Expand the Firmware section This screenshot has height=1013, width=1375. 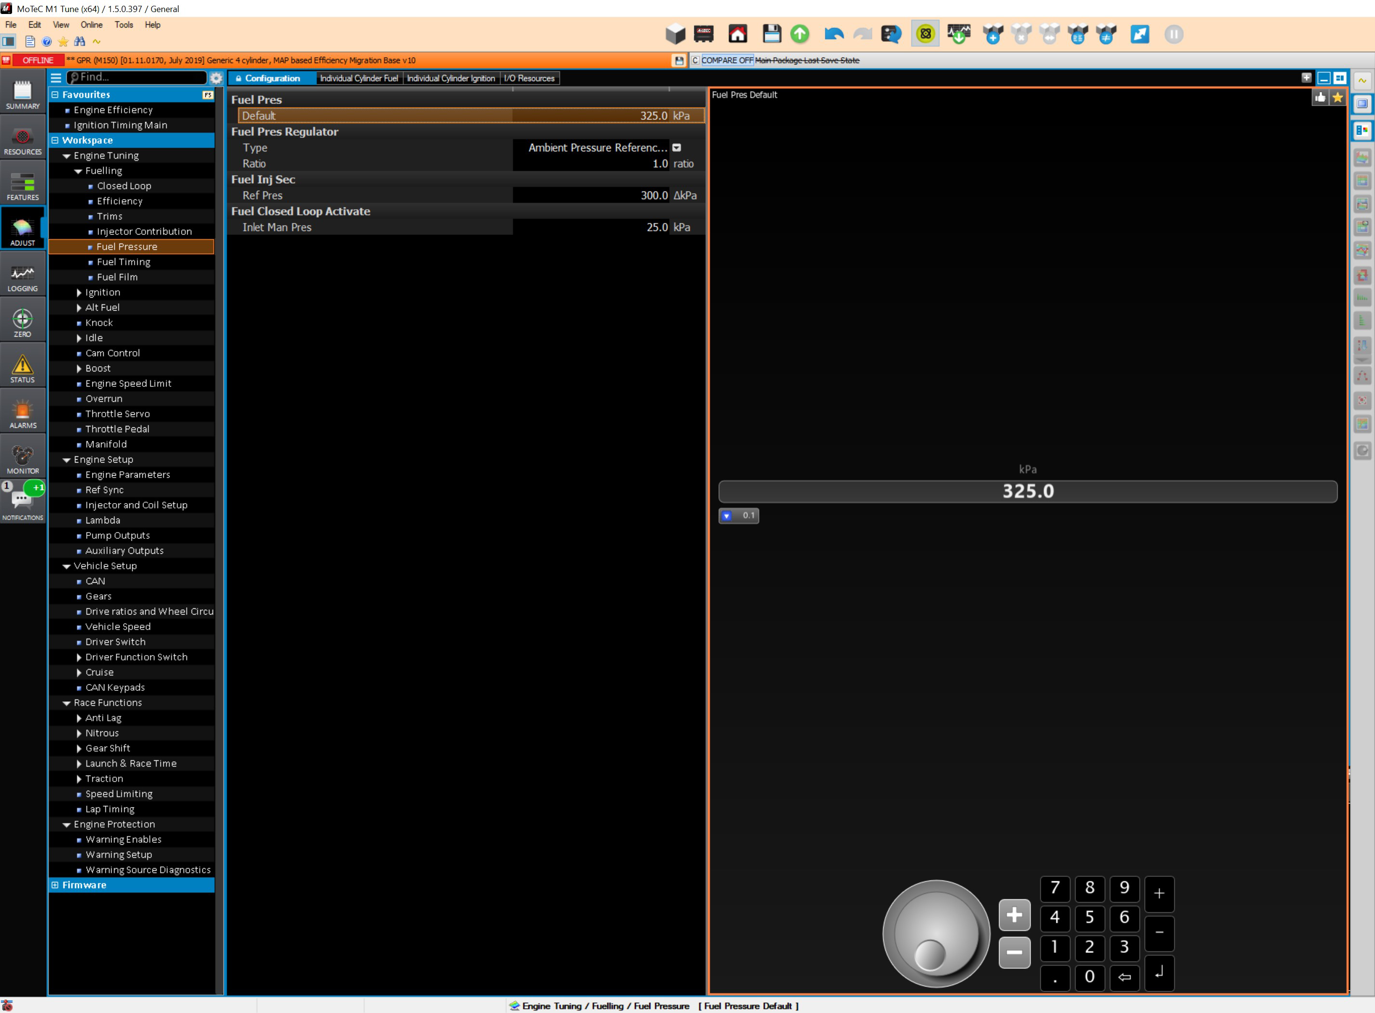pyautogui.click(x=55, y=885)
